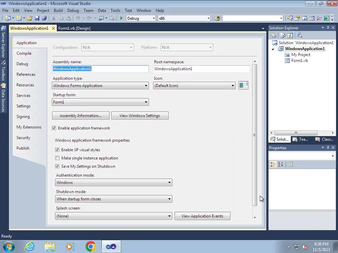This screenshot has width=338, height=253.
Task: Click the Copy toolbar icon
Action: click(61, 18)
